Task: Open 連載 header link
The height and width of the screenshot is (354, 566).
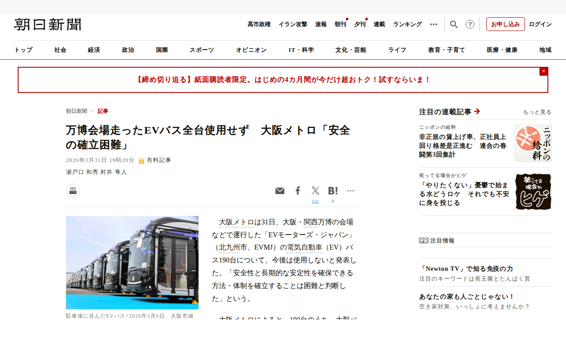Action: click(x=379, y=24)
